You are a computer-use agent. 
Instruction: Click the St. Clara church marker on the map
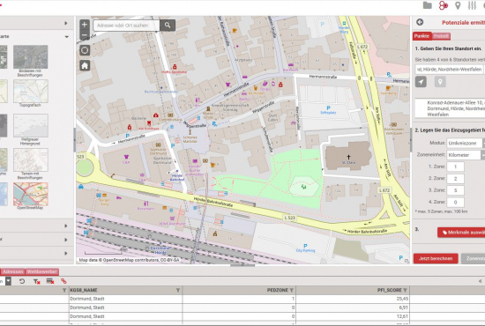click(x=348, y=158)
